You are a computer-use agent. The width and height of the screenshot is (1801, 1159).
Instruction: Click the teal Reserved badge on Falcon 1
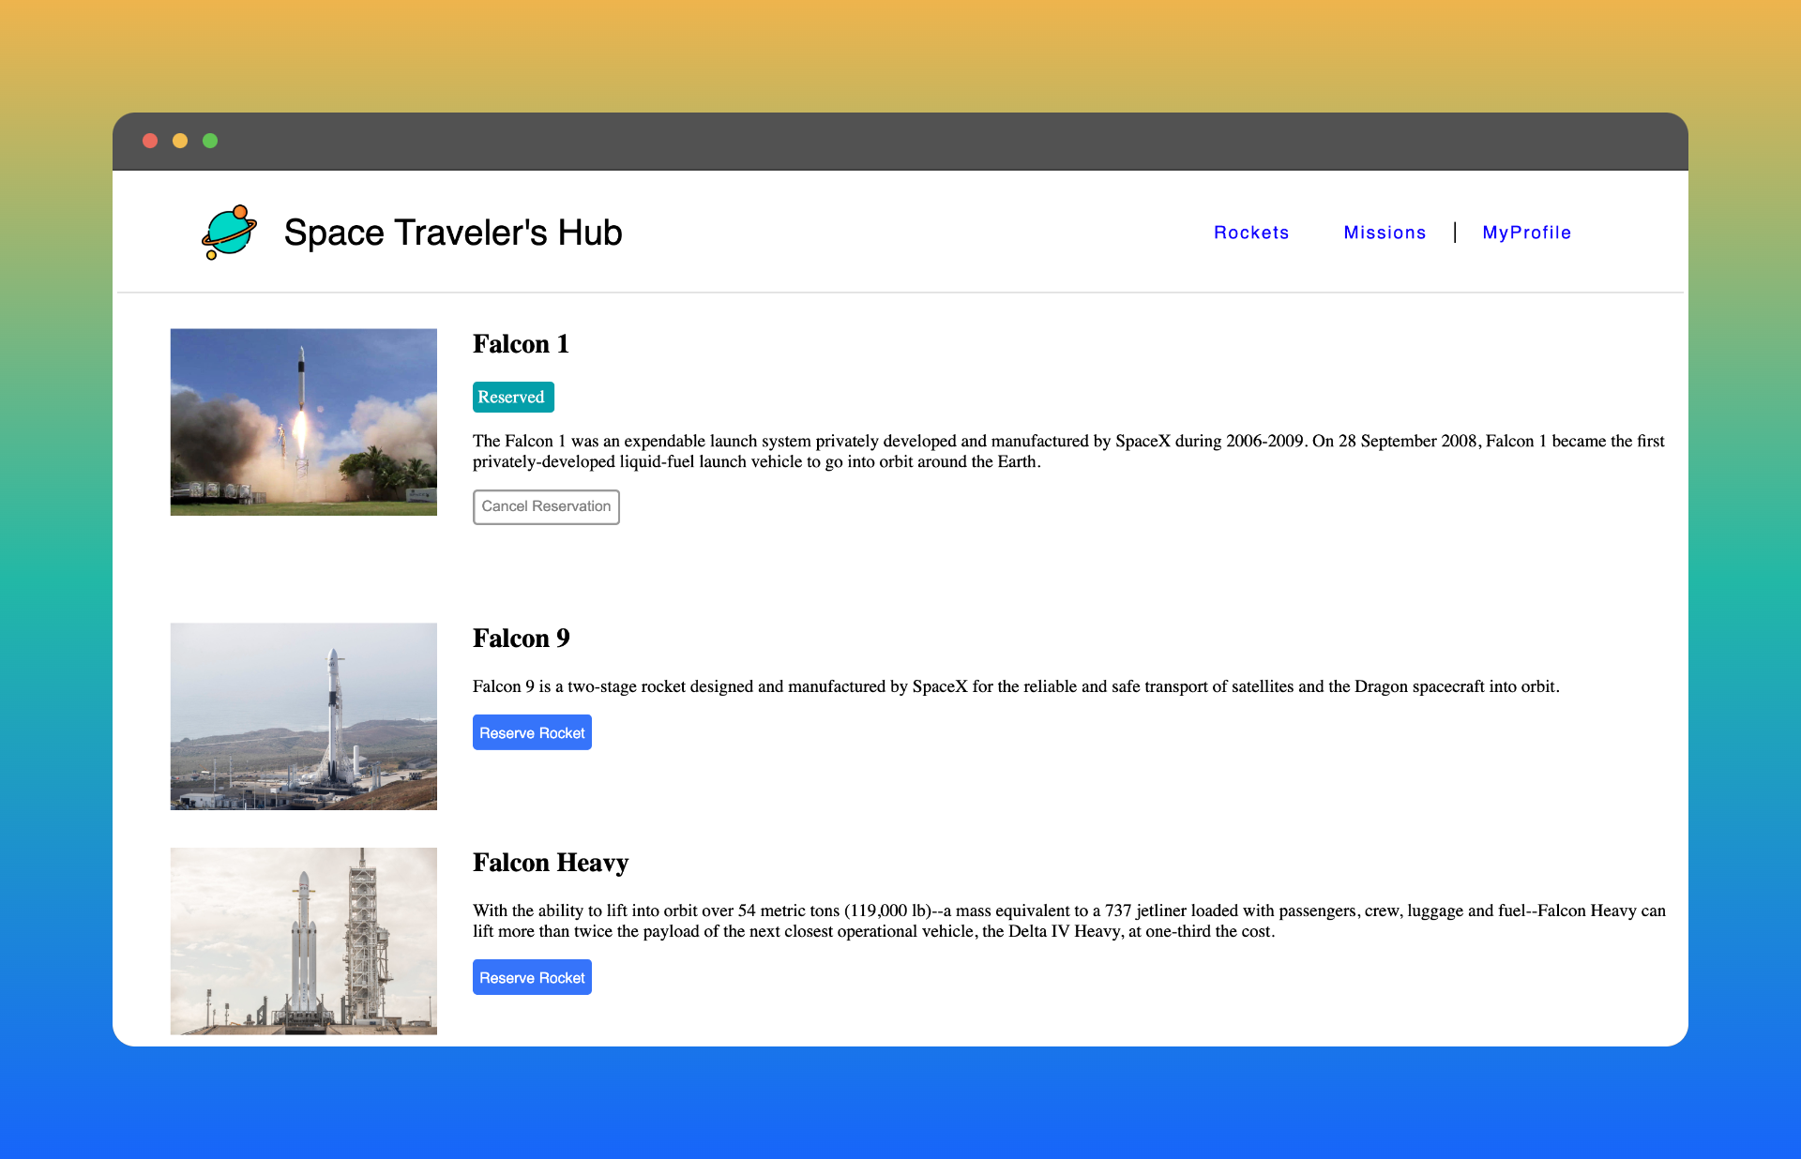coord(513,397)
